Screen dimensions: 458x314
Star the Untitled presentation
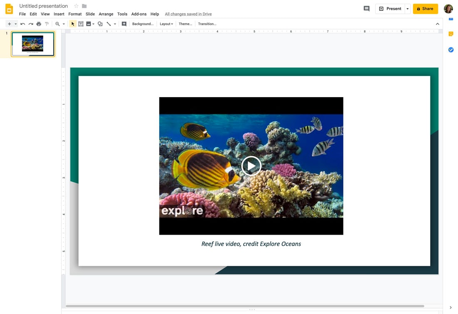point(76,6)
